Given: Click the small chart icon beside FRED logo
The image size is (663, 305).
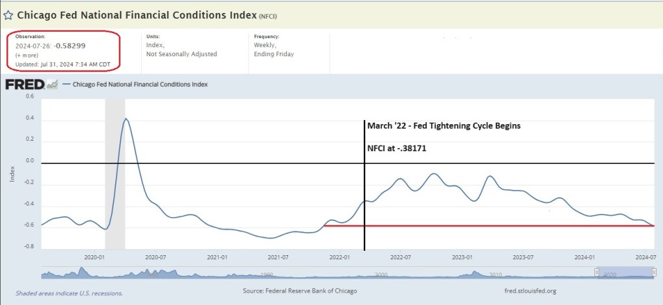Looking at the screenshot, I should point(52,84).
